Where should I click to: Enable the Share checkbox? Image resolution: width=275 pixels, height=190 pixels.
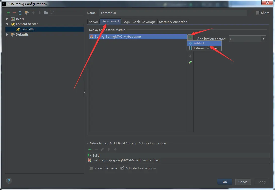(x=258, y=13)
